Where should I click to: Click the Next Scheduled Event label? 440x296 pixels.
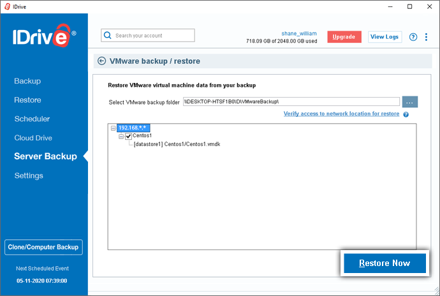tap(42, 269)
